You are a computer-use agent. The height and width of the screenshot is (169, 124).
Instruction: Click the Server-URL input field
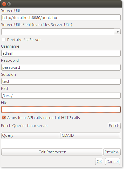pyautogui.click(x=61, y=18)
